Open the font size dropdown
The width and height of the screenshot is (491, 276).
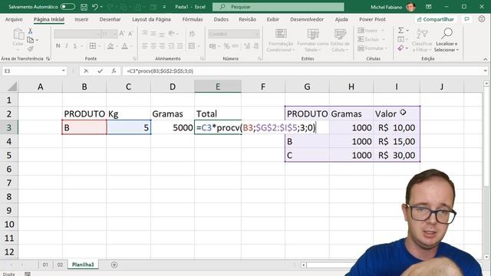pos(115,34)
